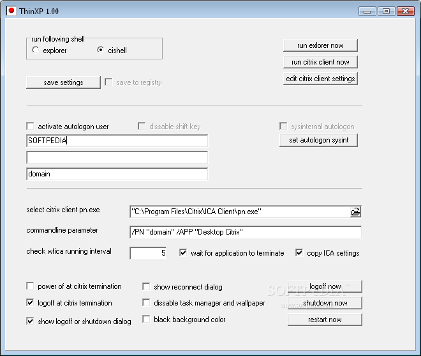Enable dissable task manager and wallpaper

(146, 303)
